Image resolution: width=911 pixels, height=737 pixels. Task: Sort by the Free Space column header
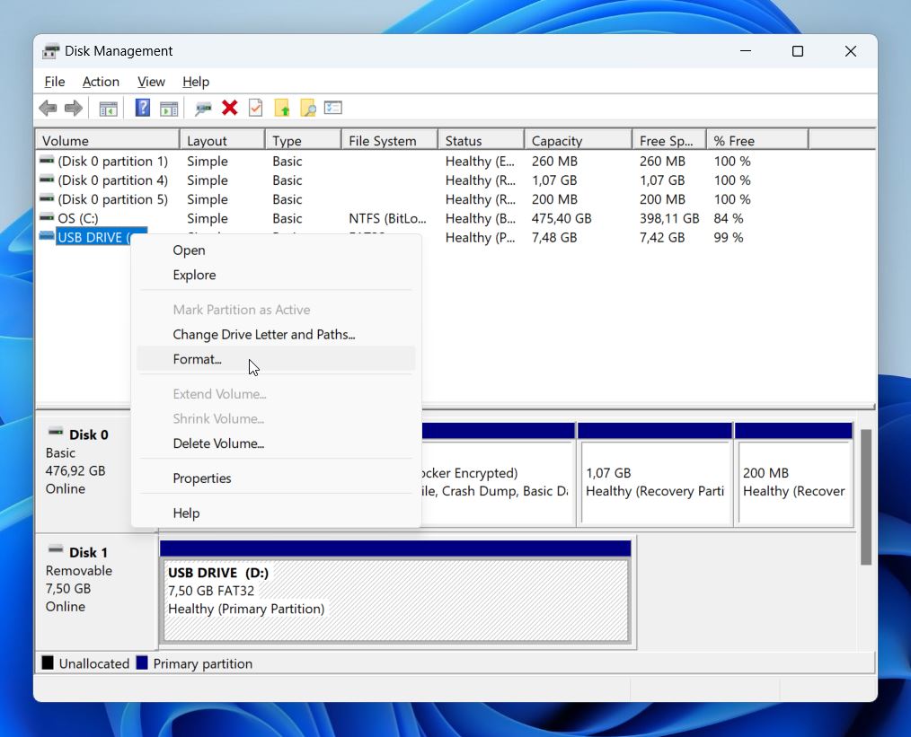[x=669, y=140]
